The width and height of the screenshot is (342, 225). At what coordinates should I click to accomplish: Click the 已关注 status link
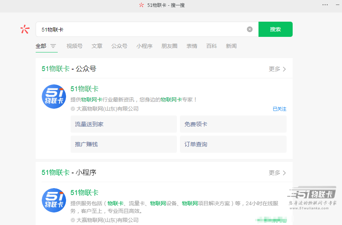(280, 109)
